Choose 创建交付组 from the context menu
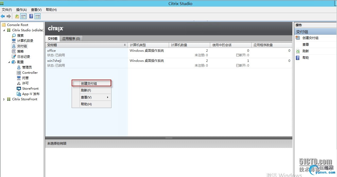The image size is (337, 177). (x=92, y=83)
